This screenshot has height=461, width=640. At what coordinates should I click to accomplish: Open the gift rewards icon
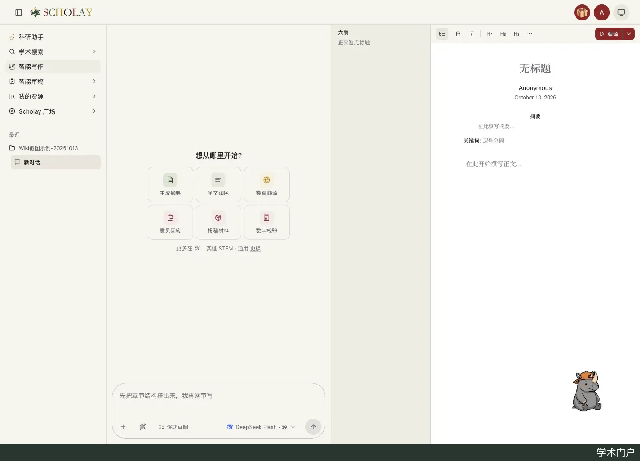(x=582, y=12)
